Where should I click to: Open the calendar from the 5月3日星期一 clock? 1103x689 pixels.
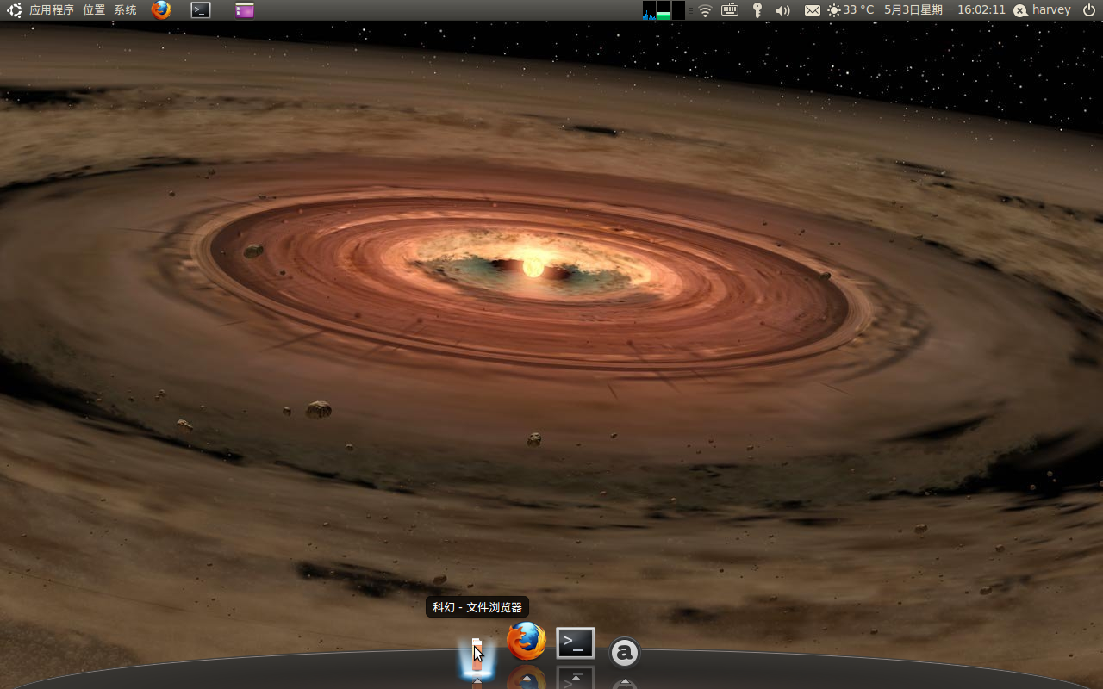pyautogui.click(x=944, y=10)
